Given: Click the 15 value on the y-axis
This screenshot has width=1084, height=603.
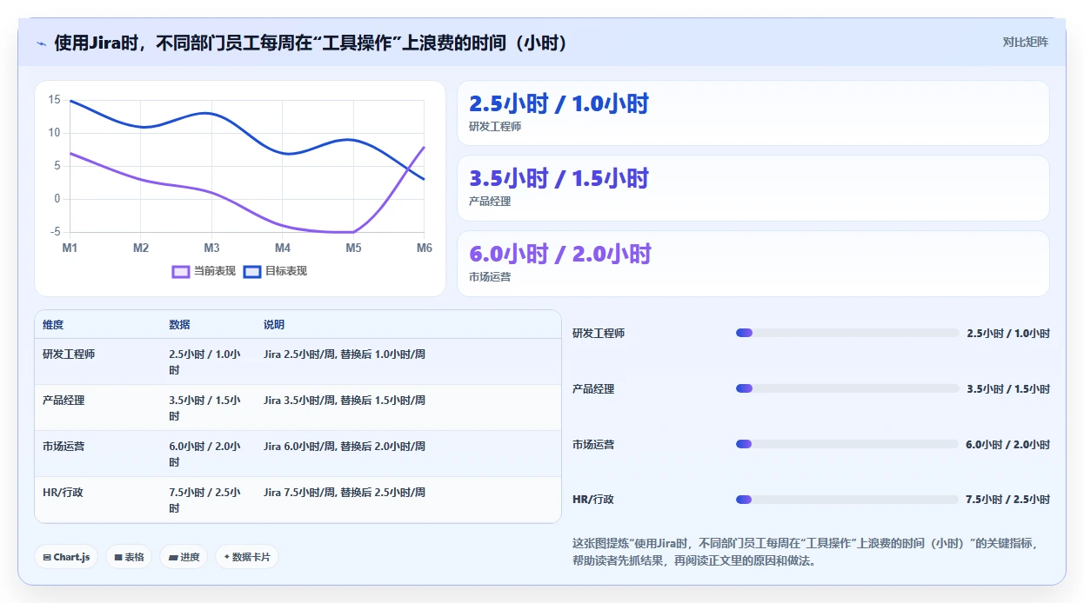Looking at the screenshot, I should (54, 100).
